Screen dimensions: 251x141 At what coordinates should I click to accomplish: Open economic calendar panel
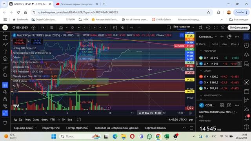pyautogui.click(x=247, y=91)
